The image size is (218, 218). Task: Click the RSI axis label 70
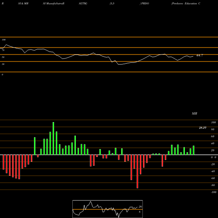coord(3,50)
